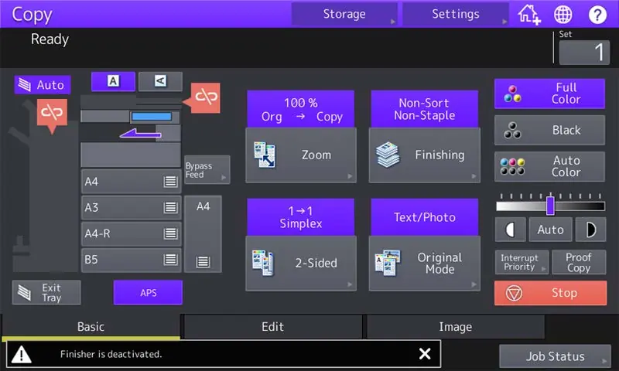This screenshot has height=371, width=619.
Task: Switch to the Image tab
Action: click(456, 326)
